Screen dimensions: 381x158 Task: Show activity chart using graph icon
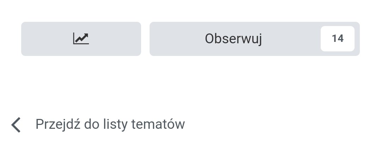click(x=81, y=39)
